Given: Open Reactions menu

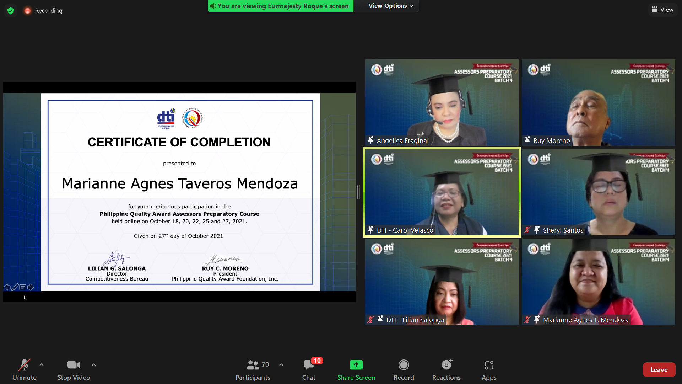Looking at the screenshot, I should click(x=446, y=370).
